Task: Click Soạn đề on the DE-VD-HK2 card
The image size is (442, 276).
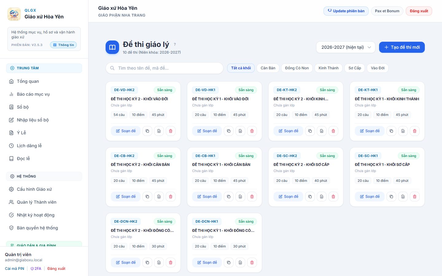Action: (126, 131)
